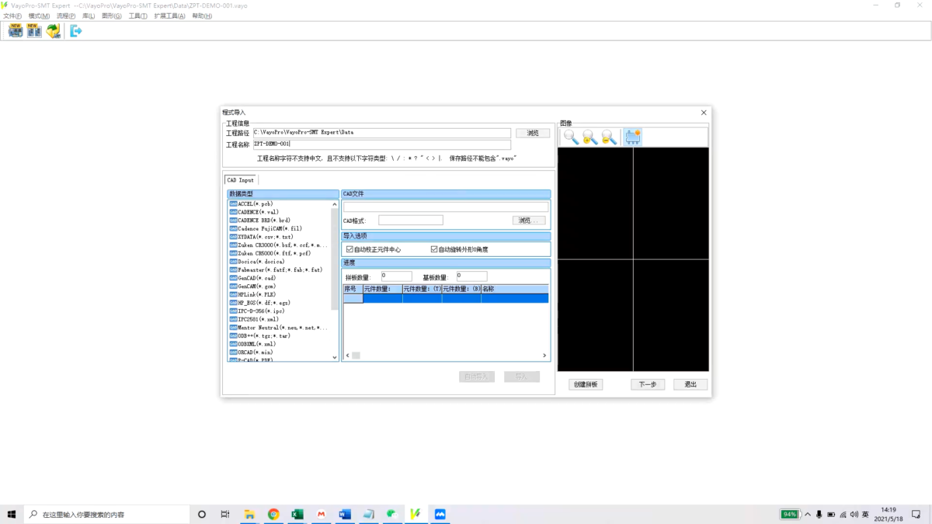Select GenCAD(*.cad) in data type list
Image resolution: width=932 pixels, height=524 pixels.
click(x=256, y=278)
